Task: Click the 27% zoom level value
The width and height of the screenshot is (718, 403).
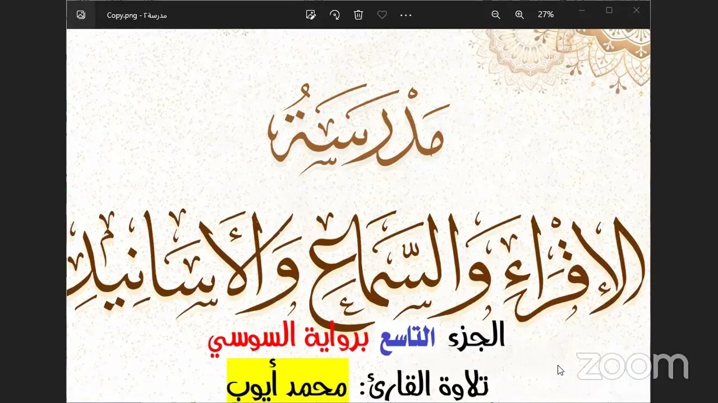Action: [546, 15]
